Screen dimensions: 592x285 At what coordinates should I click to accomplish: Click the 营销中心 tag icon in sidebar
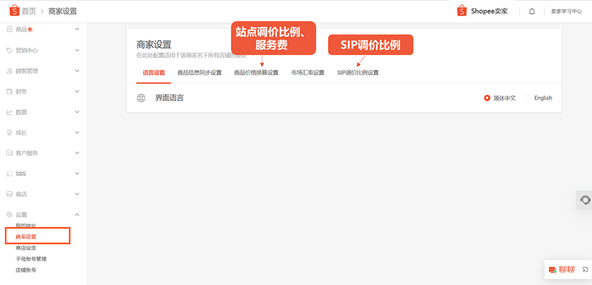[9, 50]
